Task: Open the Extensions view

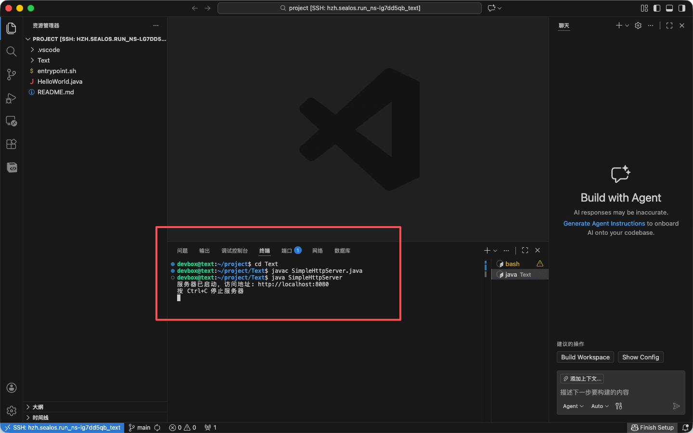Action: 12,144
